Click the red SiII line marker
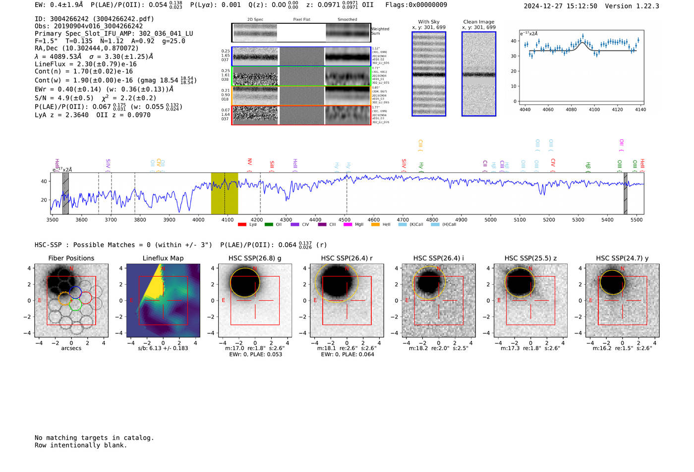 point(272,166)
